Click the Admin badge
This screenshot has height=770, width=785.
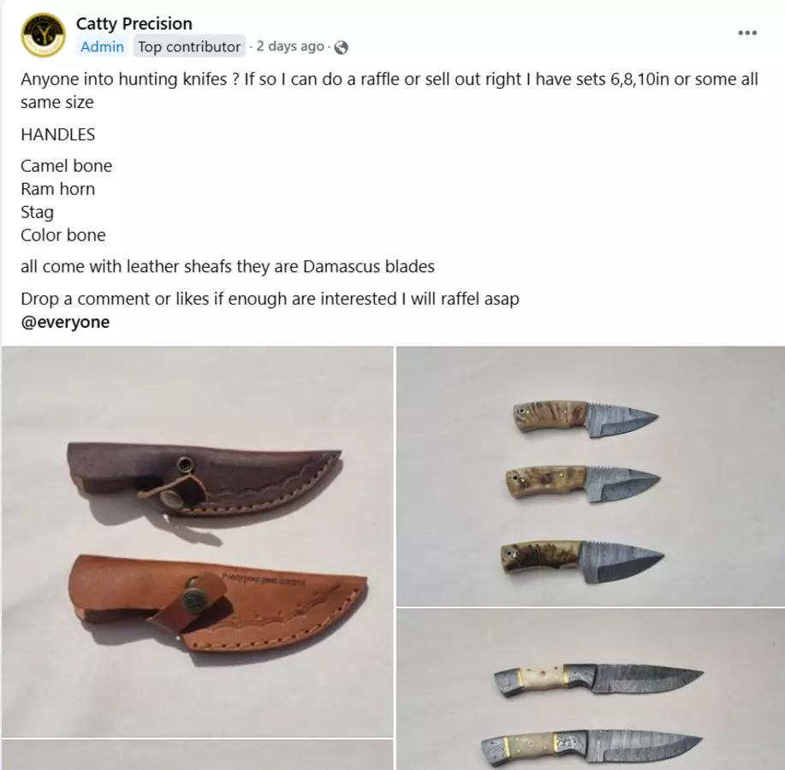(102, 46)
